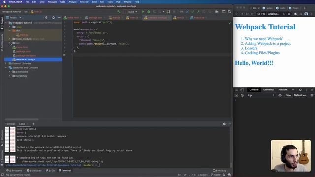
Task: Switch to DevTools Network tab
Action: coord(283,90)
